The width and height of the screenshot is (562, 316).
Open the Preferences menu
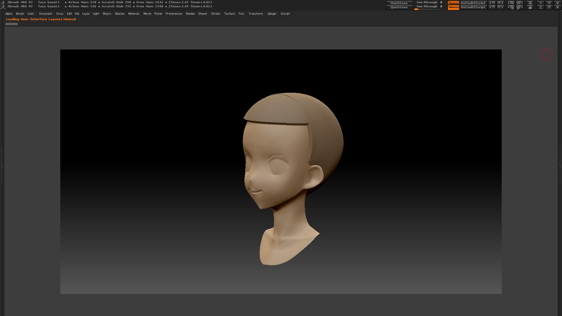pyautogui.click(x=174, y=14)
